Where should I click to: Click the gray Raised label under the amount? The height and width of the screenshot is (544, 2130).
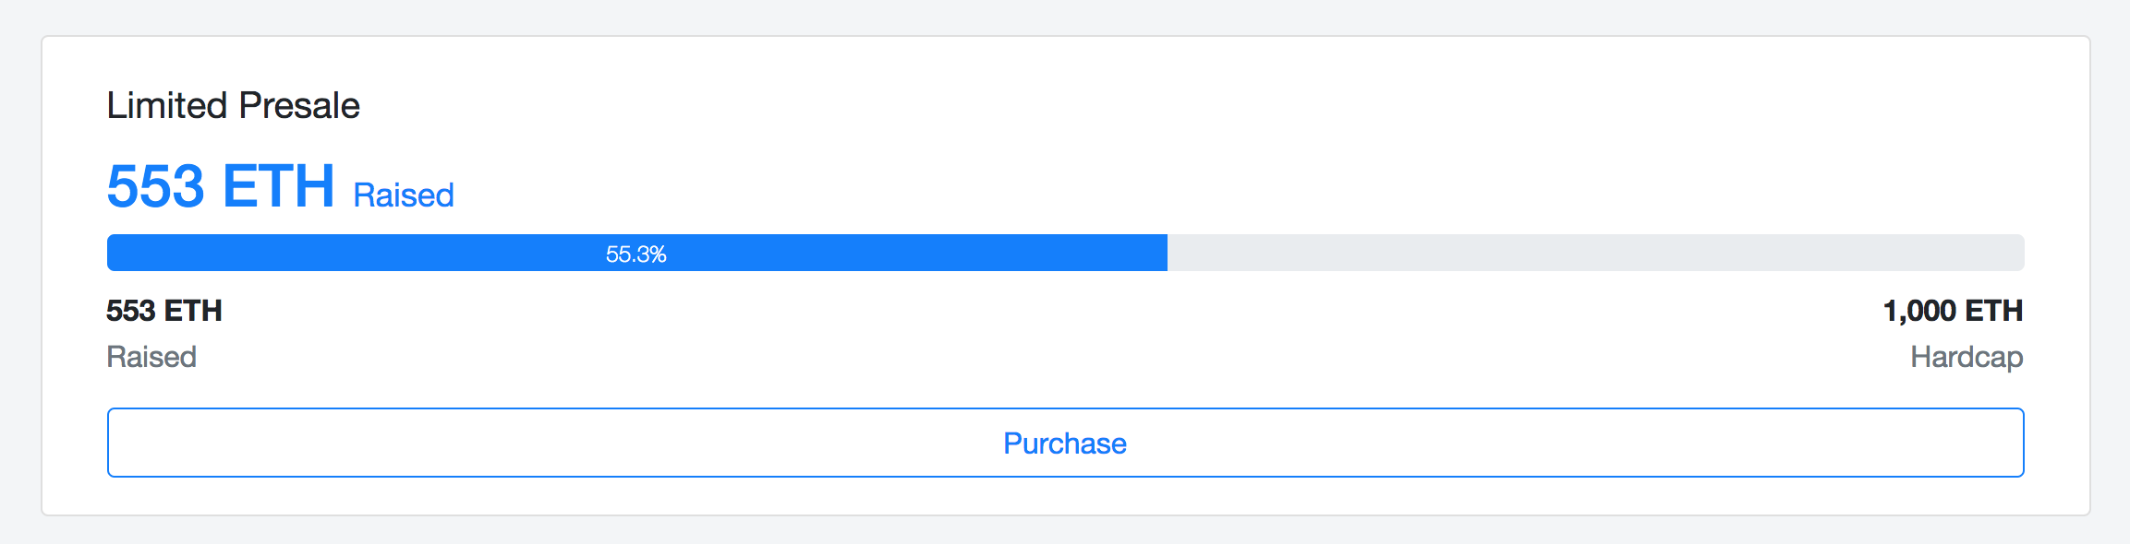coord(151,357)
